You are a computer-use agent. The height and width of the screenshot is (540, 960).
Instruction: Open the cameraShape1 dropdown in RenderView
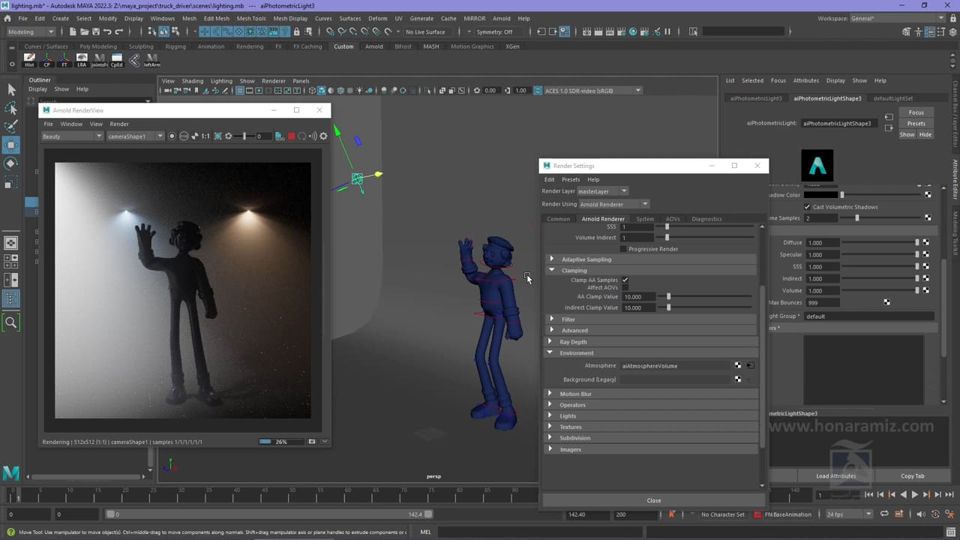point(135,136)
